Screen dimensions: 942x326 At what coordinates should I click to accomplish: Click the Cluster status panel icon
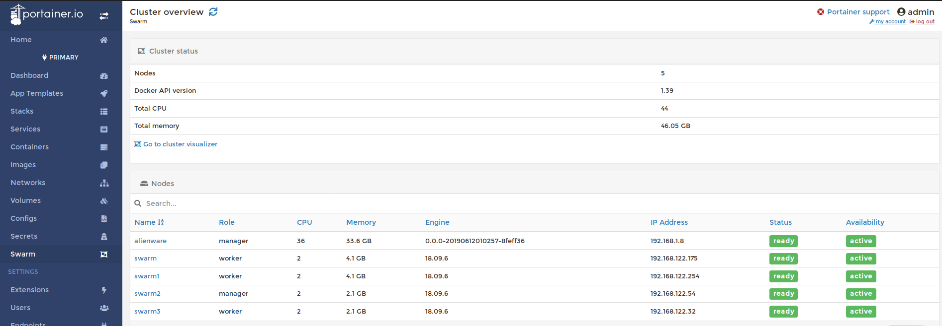141,51
